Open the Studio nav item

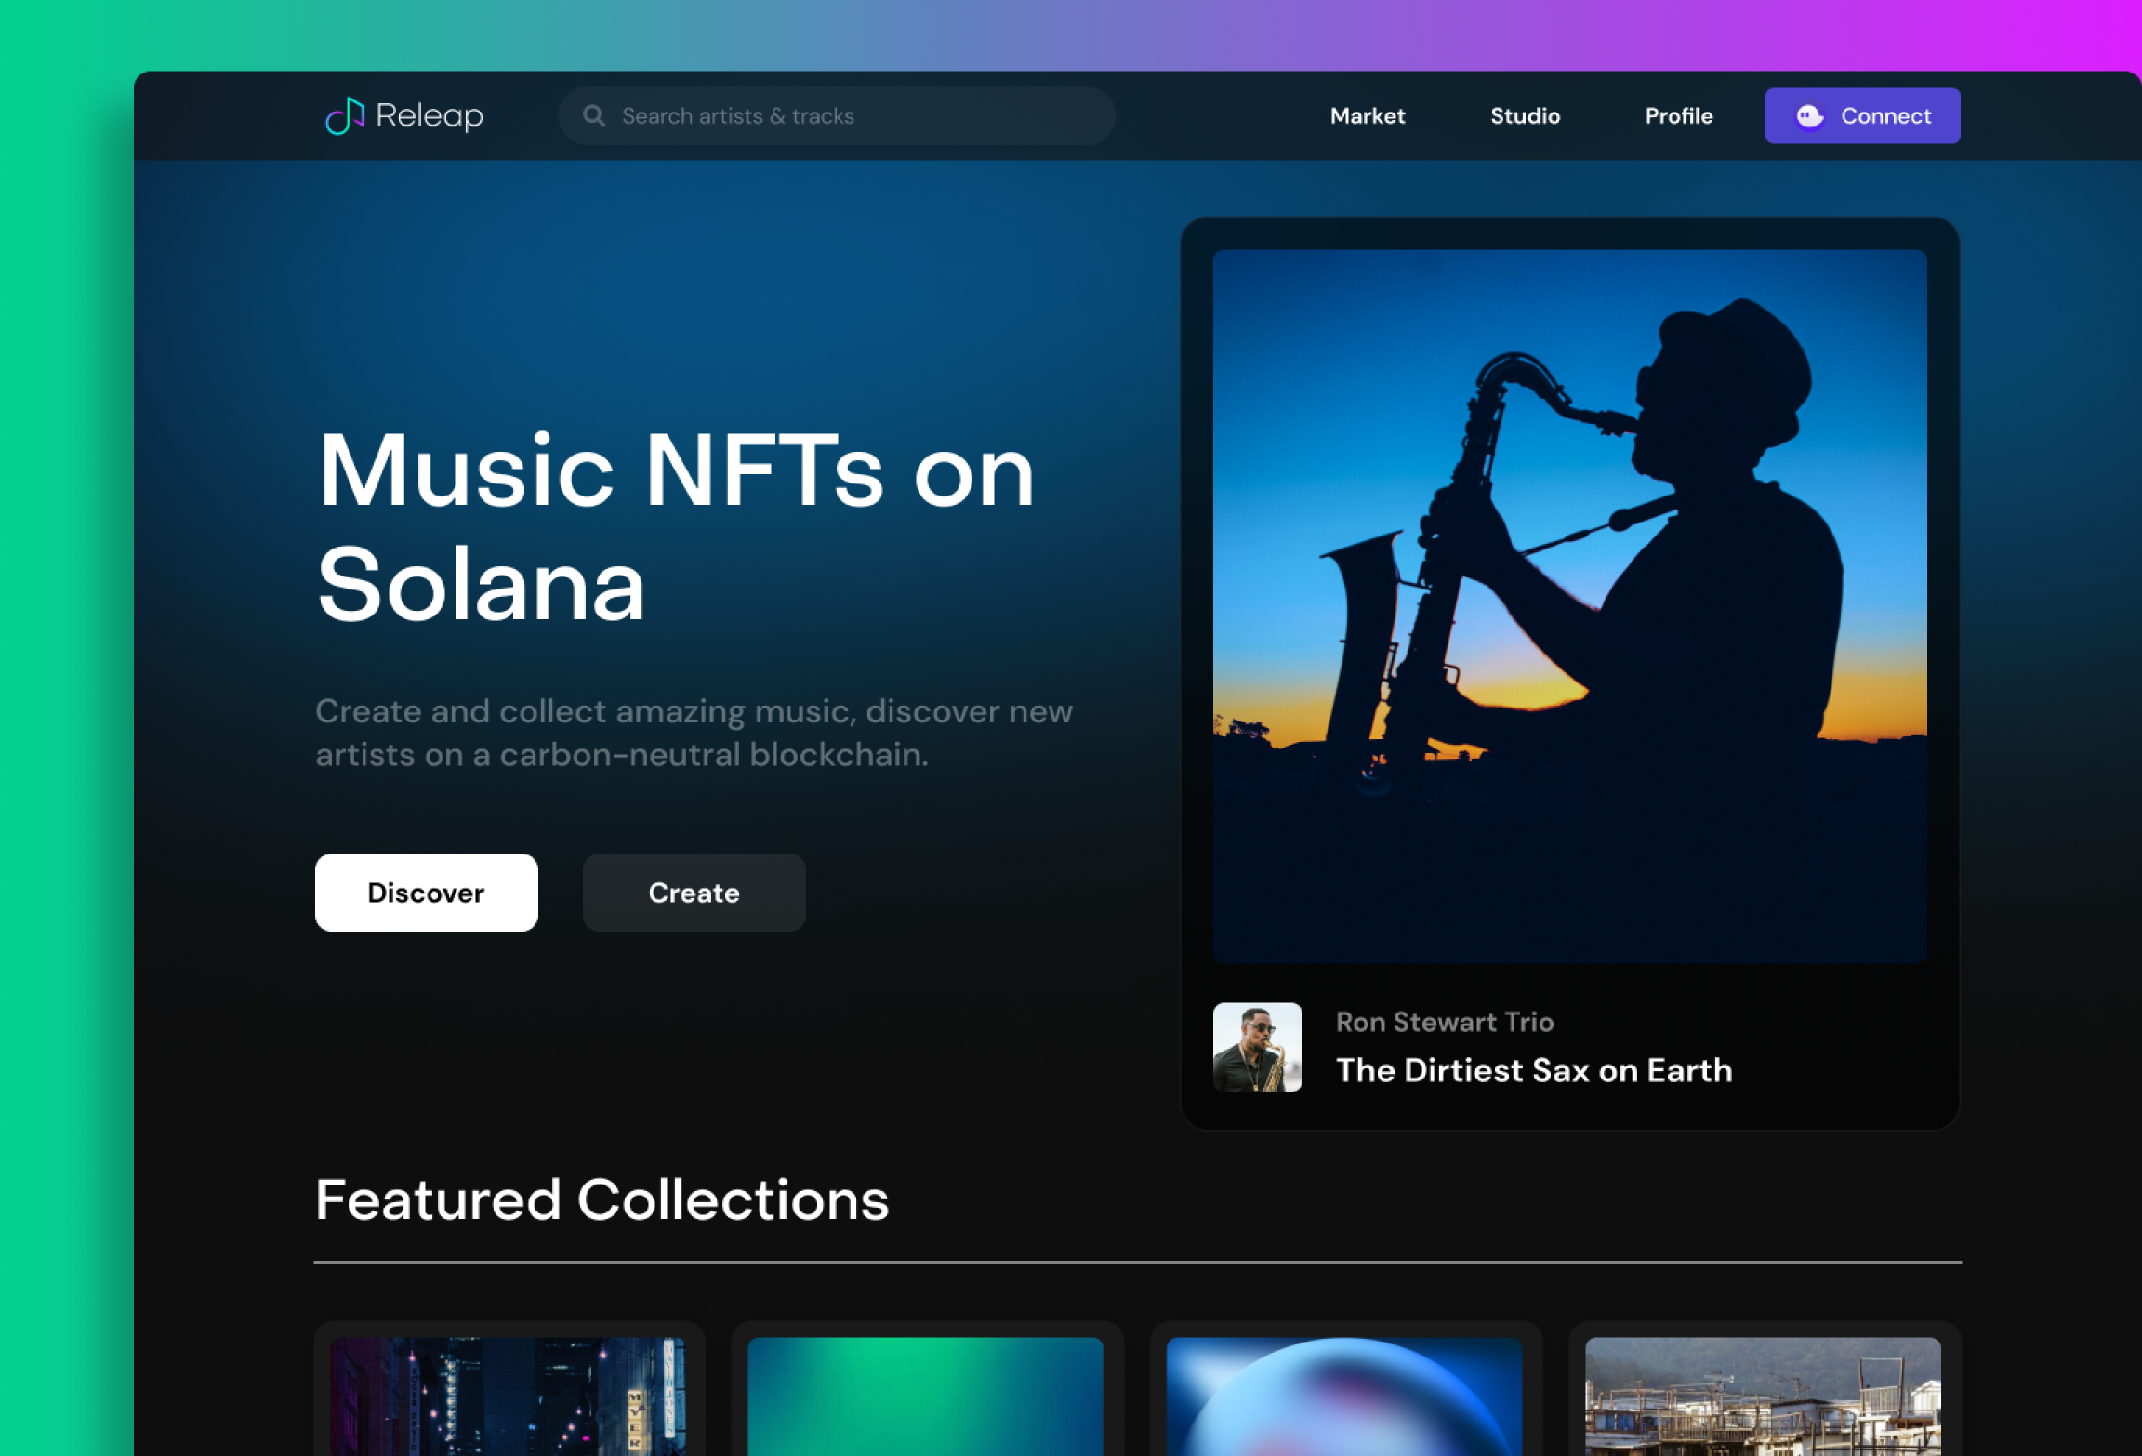(x=1525, y=116)
